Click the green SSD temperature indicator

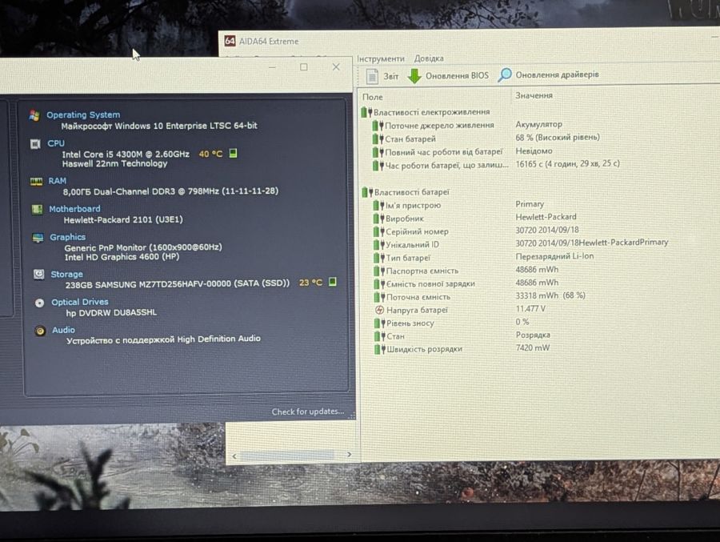tap(333, 282)
